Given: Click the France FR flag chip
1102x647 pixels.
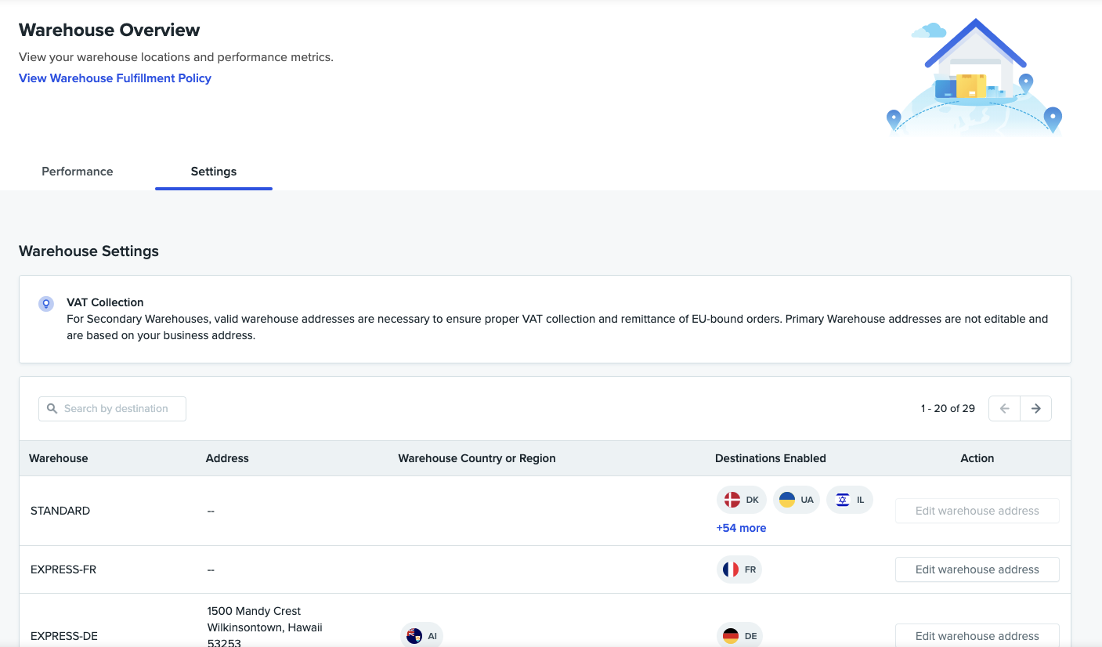Looking at the screenshot, I should [x=739, y=569].
